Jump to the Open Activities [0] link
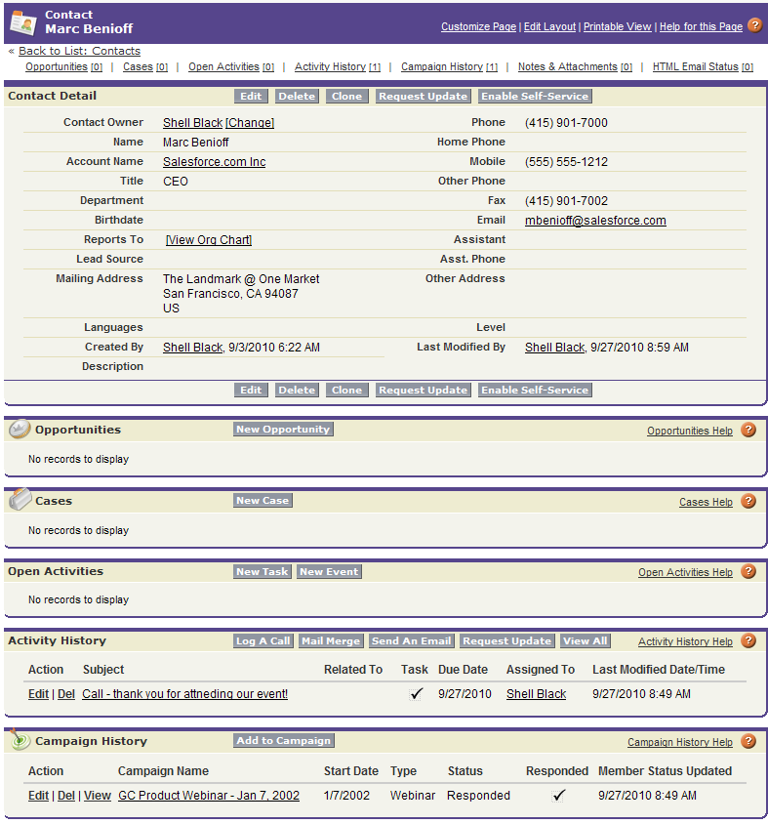The width and height of the screenshot is (768, 824). [x=231, y=66]
